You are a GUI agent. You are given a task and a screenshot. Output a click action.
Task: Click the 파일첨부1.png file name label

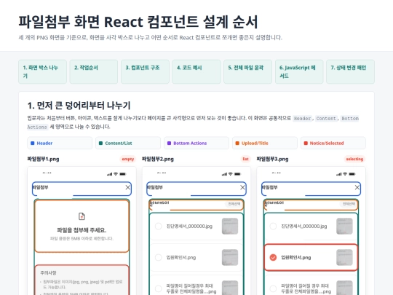(43, 159)
